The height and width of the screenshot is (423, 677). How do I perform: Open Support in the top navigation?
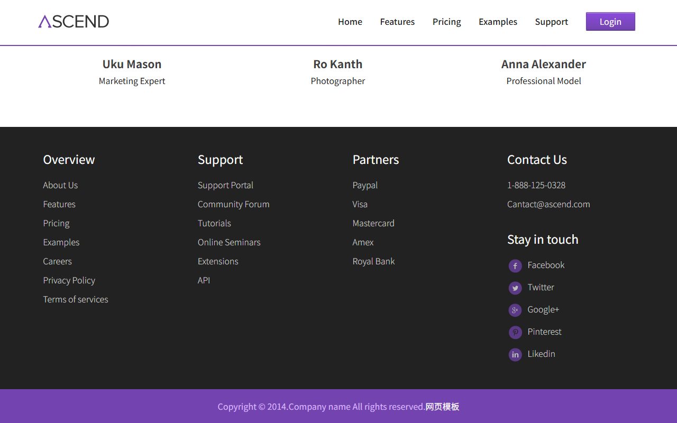pyautogui.click(x=551, y=22)
